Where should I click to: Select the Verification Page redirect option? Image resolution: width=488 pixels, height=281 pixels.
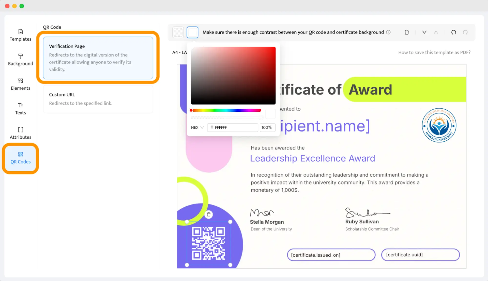[x=98, y=58]
